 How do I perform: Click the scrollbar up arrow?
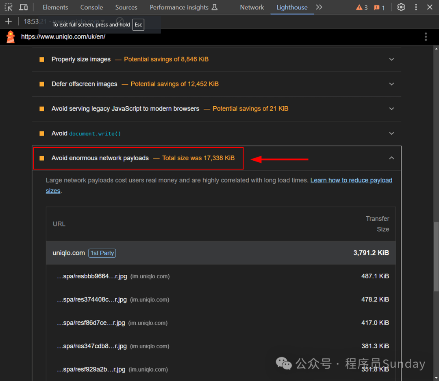click(436, 49)
